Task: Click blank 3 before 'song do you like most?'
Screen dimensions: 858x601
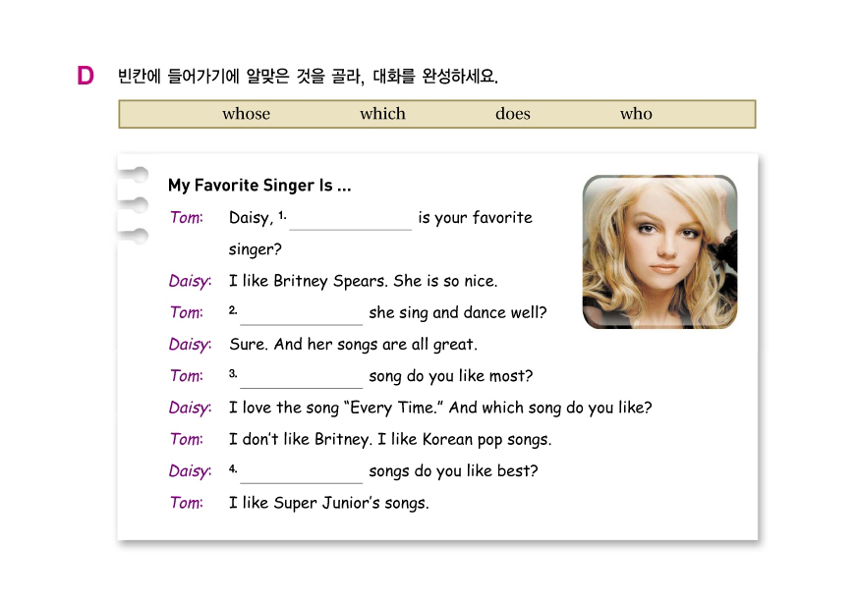Action: click(301, 378)
